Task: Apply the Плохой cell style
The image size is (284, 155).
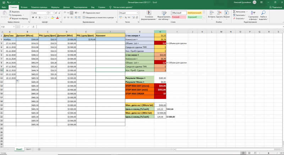Action: (179, 17)
